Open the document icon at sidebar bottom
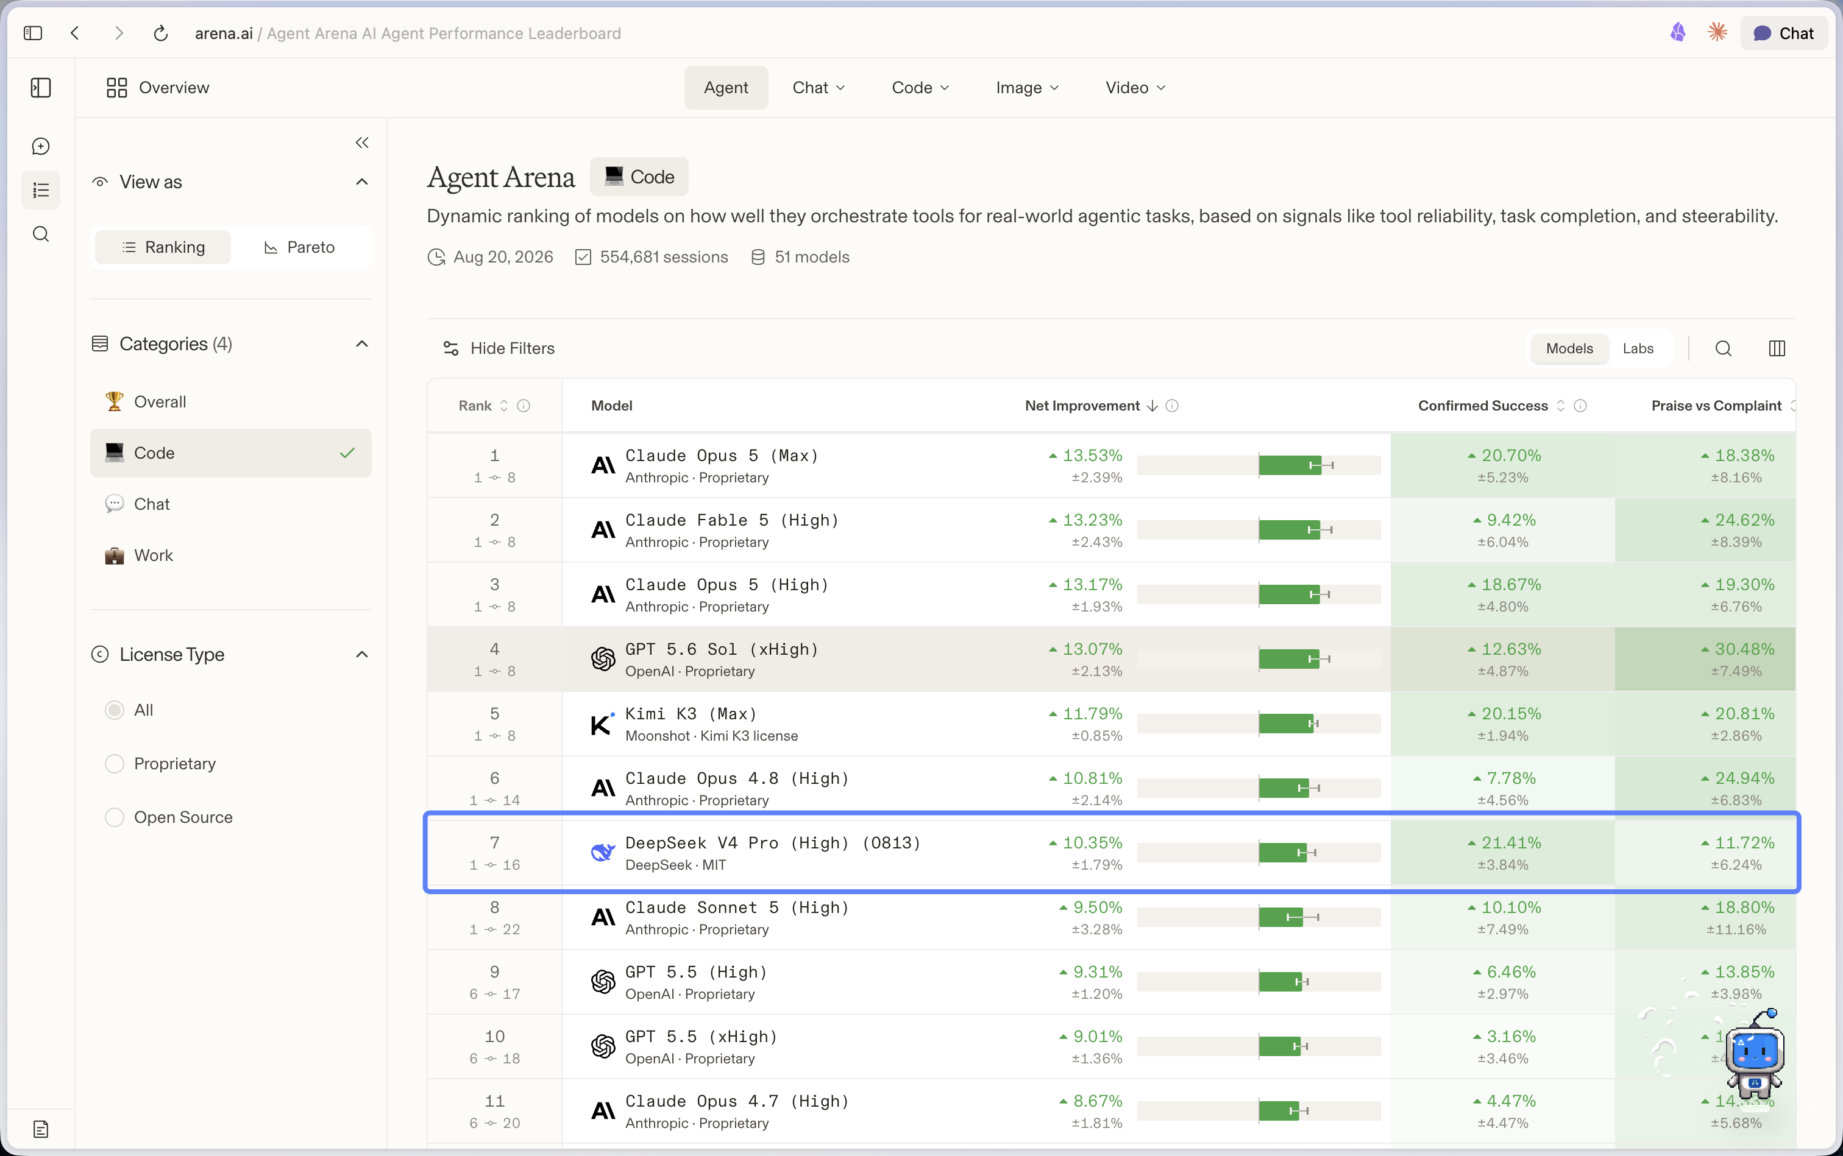Image resolution: width=1843 pixels, height=1156 pixels. (x=41, y=1129)
